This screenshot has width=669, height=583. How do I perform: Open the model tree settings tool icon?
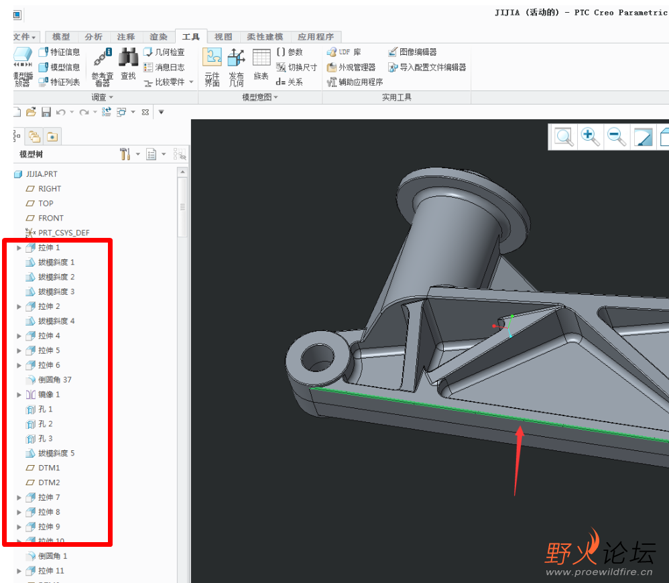[x=125, y=155]
